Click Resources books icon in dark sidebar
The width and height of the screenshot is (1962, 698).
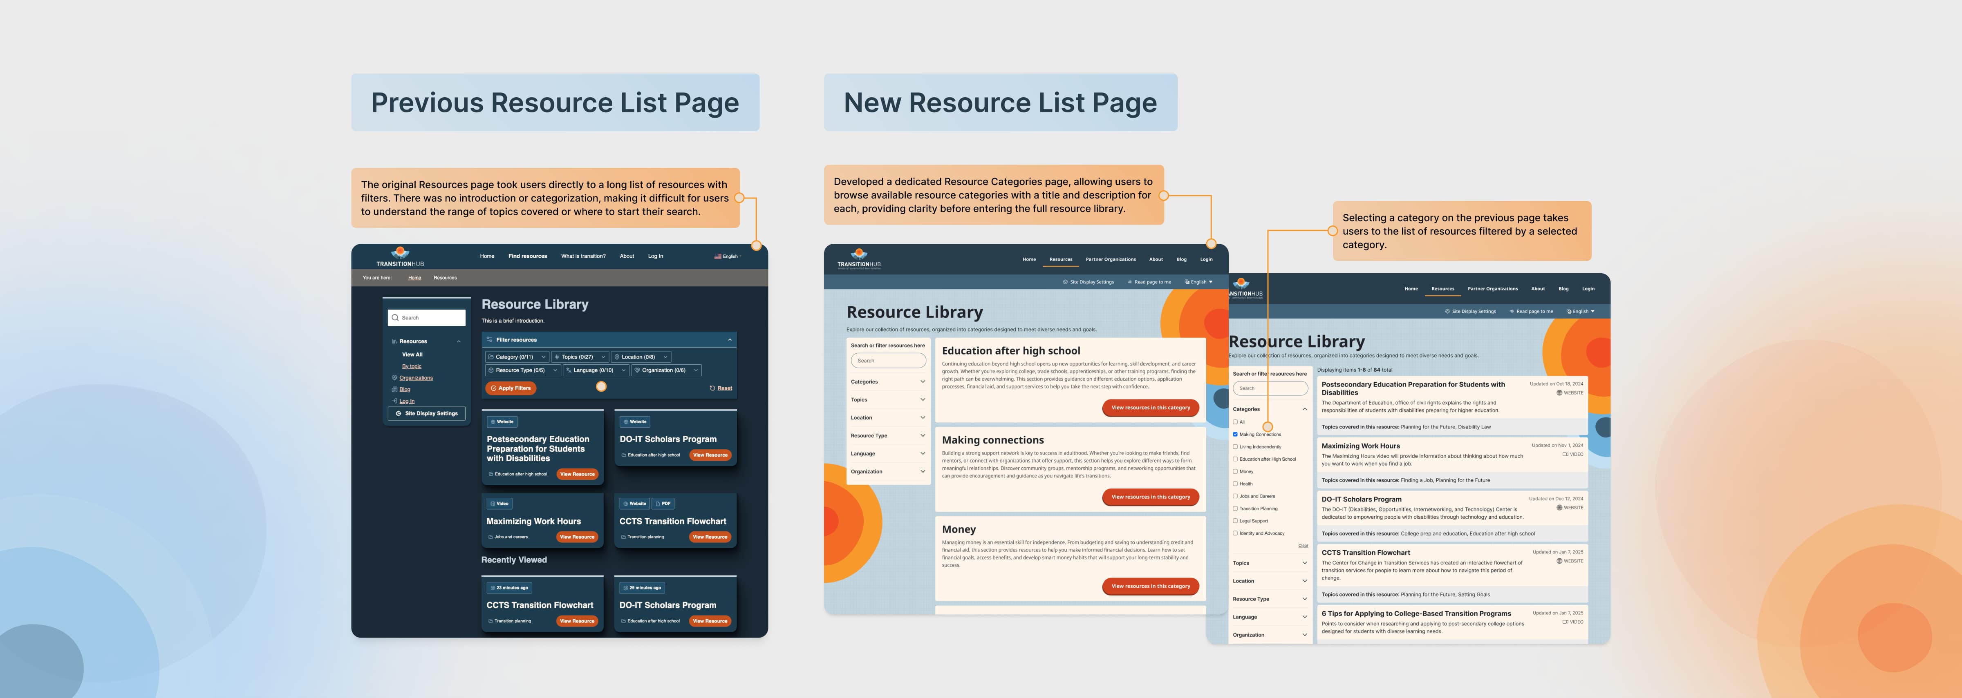[x=394, y=341]
